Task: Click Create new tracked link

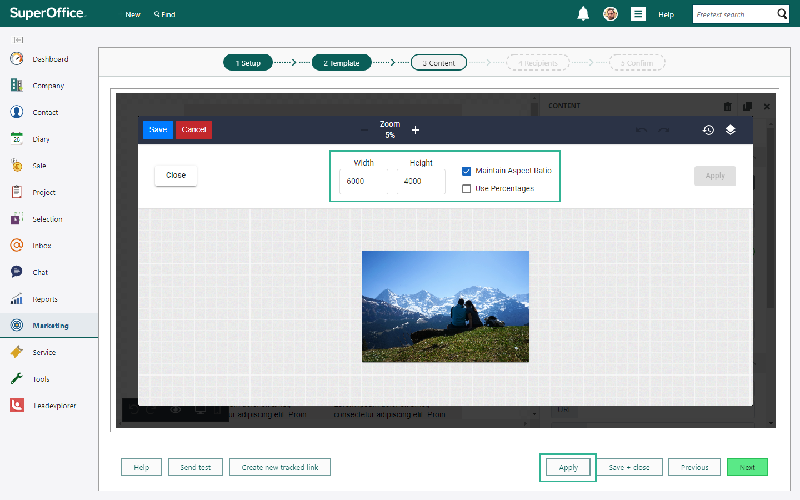Action: (x=280, y=468)
